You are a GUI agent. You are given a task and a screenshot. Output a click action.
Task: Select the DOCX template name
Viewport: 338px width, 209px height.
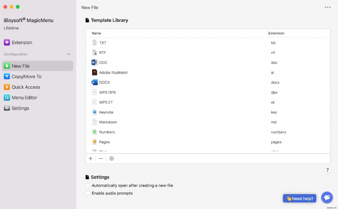tap(104, 82)
